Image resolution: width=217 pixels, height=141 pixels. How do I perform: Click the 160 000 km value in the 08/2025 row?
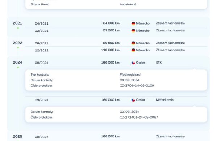tap(110, 136)
